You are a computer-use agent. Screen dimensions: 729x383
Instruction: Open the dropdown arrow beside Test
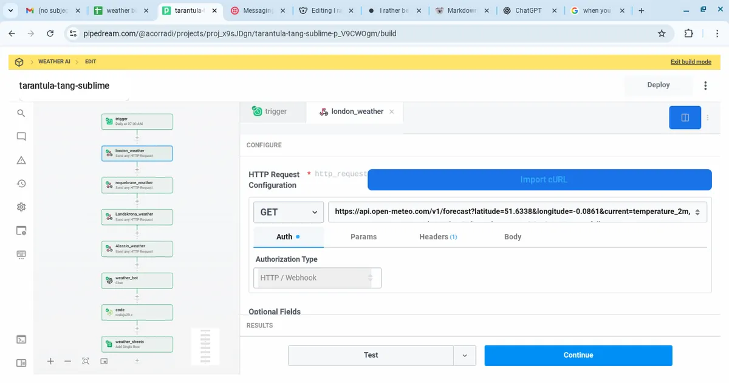tap(465, 355)
